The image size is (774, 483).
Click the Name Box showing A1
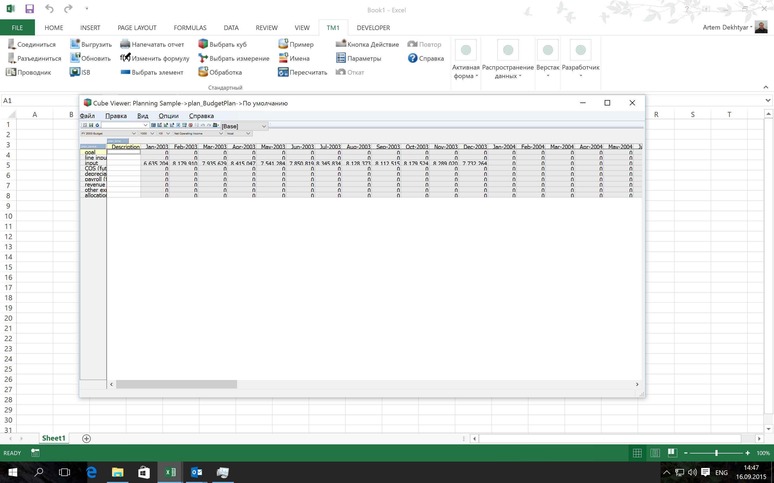pyautogui.click(x=40, y=101)
